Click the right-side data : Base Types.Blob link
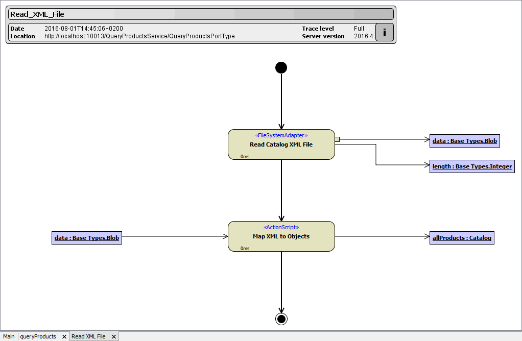522x341 pixels. point(464,140)
